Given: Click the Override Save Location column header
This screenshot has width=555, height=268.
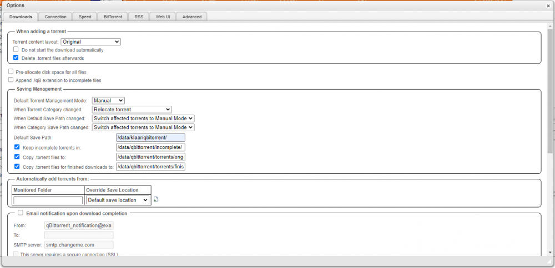Looking at the screenshot, I should [x=118, y=190].
